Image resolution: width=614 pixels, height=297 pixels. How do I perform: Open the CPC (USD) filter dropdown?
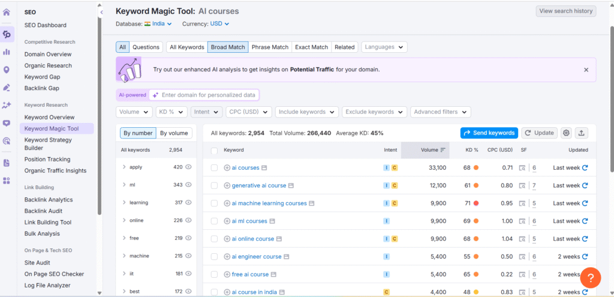point(249,112)
